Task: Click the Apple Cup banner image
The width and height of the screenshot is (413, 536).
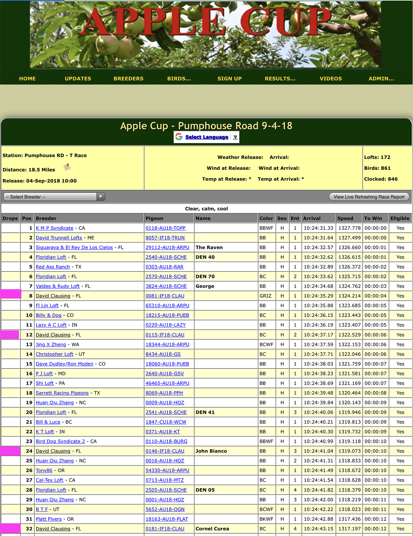Action: (x=206, y=34)
